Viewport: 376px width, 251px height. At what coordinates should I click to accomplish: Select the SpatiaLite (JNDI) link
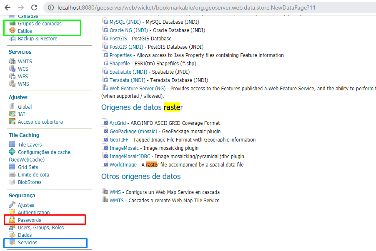click(x=128, y=72)
